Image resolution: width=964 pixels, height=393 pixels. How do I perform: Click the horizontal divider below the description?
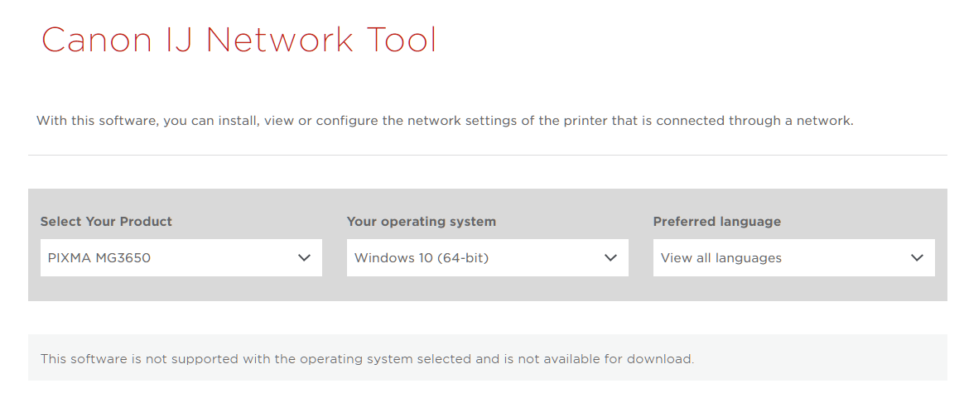pyautogui.click(x=487, y=155)
